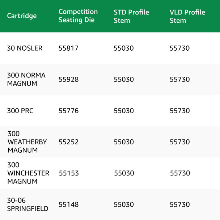
Task: Click STD stem 55030 in 30 NOSLER row
Action: (124, 48)
